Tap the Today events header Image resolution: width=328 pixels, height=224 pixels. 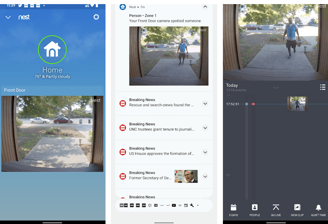[x=232, y=86]
